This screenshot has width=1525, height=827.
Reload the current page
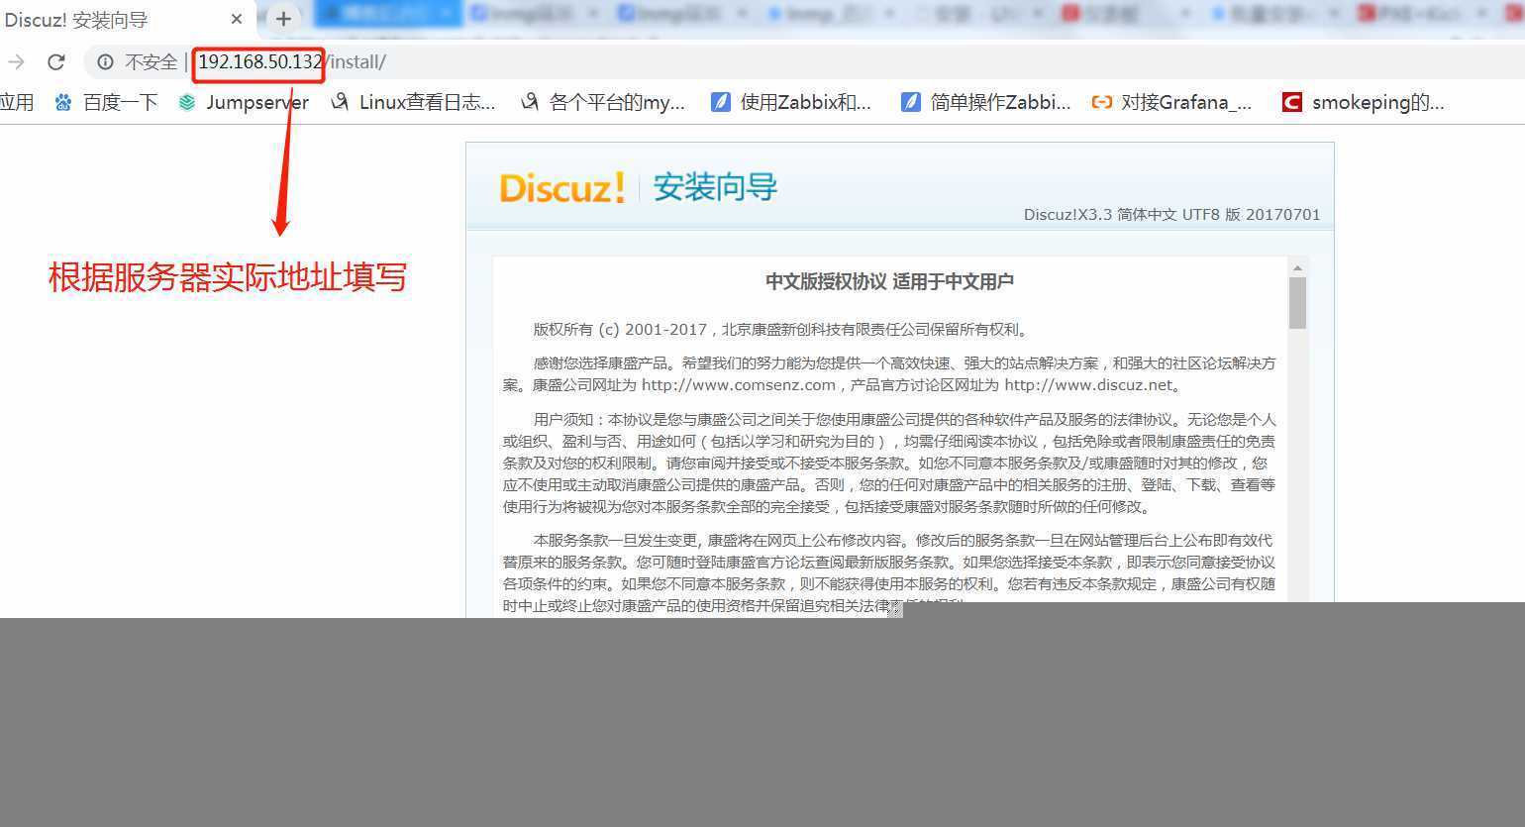[x=56, y=62]
